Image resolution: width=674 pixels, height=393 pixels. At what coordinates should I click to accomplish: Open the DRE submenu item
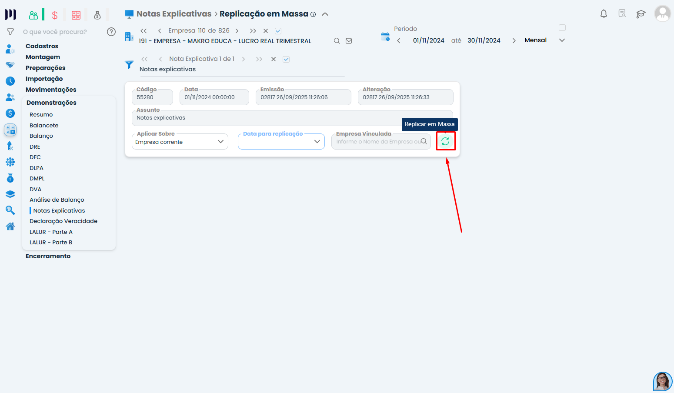(35, 147)
